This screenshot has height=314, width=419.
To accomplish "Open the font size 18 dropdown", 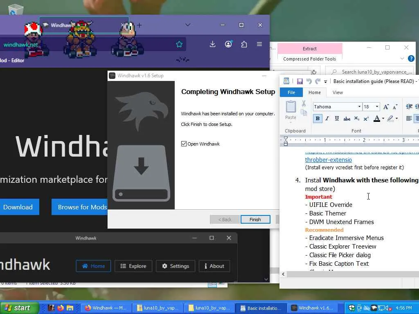I will pos(377,107).
